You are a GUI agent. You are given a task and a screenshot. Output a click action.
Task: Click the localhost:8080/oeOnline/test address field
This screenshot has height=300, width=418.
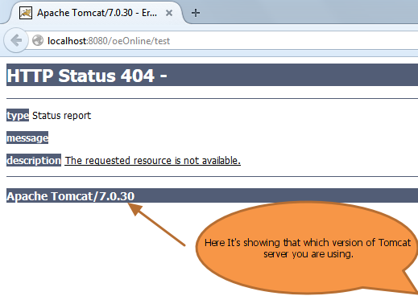point(223,41)
